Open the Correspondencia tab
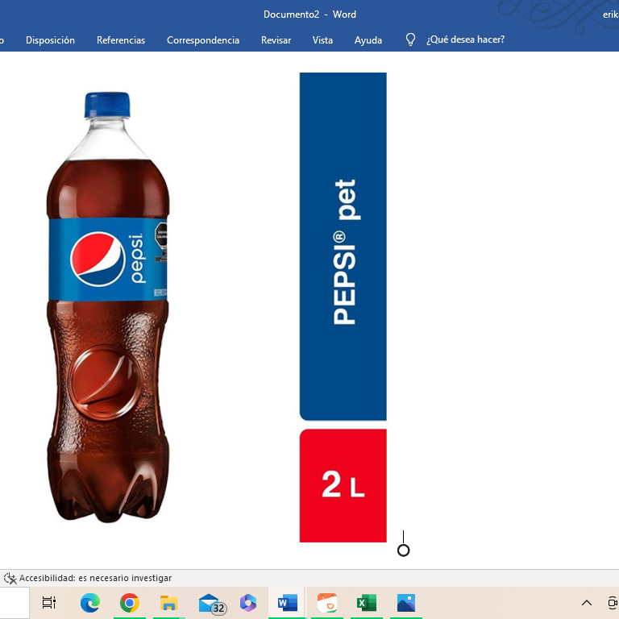619x619 pixels. (203, 40)
